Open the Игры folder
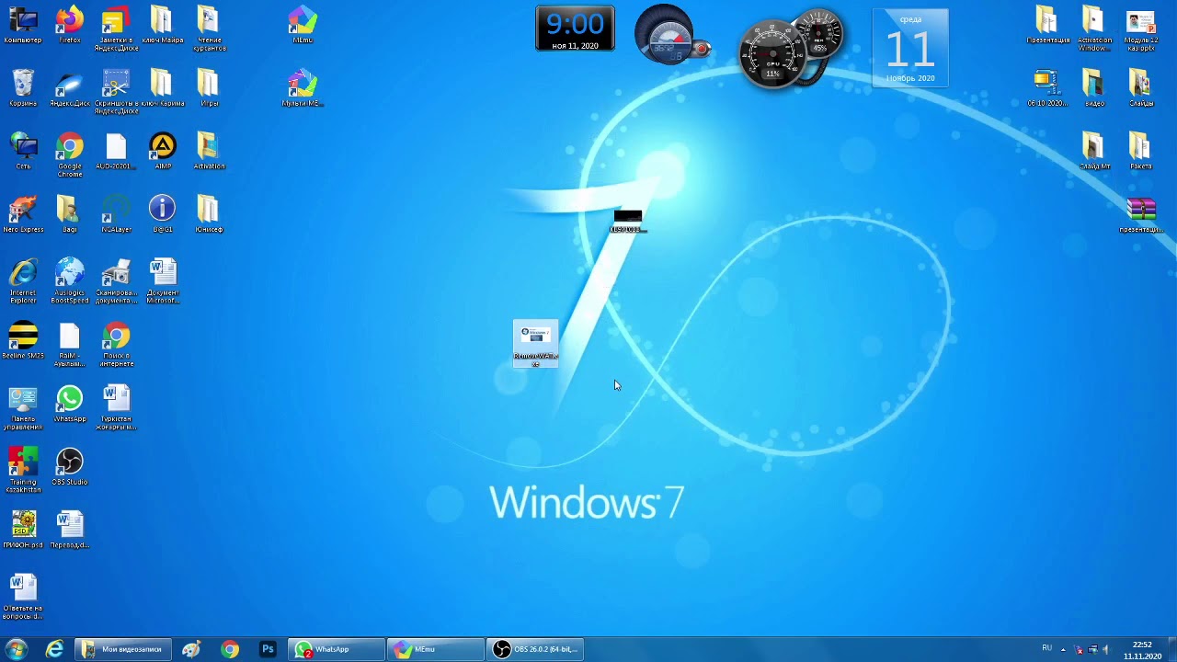 [x=209, y=88]
